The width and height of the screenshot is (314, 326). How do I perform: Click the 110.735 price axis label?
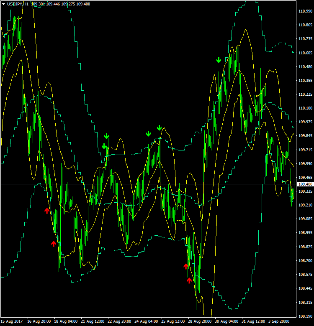pyautogui.click(x=305, y=39)
